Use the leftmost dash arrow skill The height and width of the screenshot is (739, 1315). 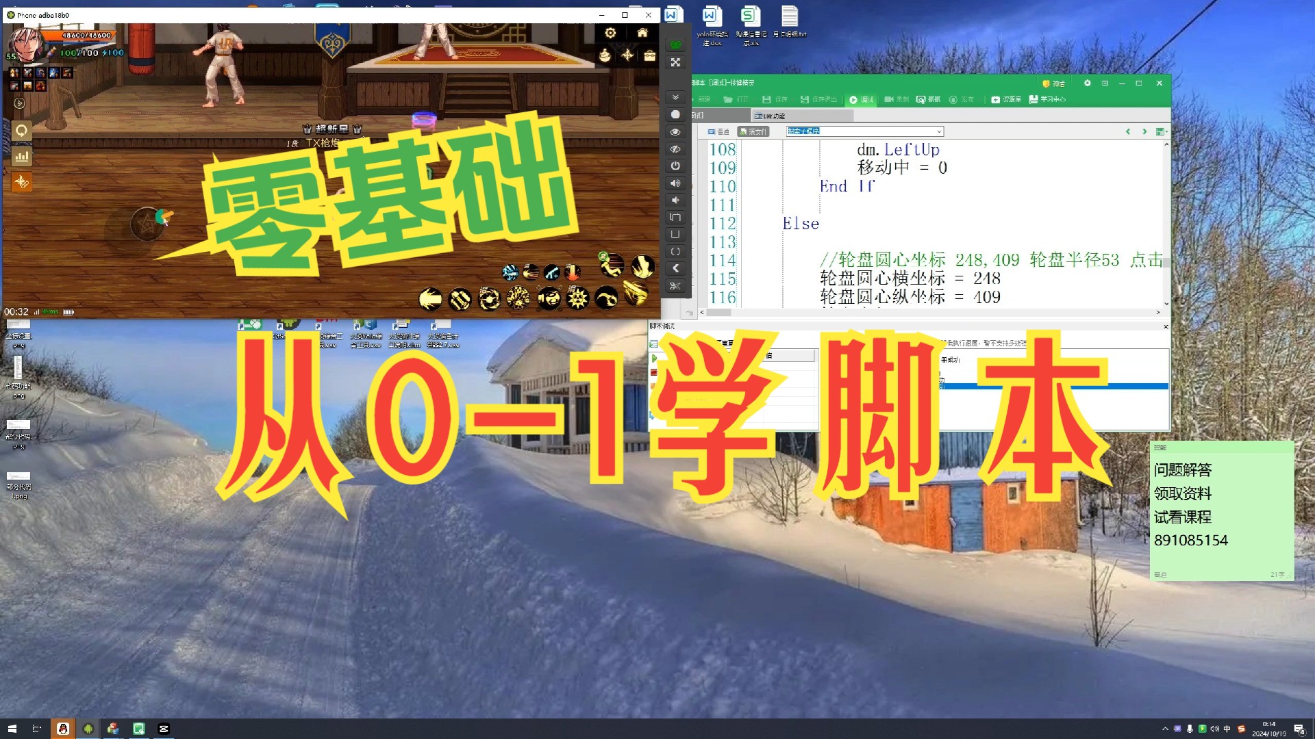point(430,298)
